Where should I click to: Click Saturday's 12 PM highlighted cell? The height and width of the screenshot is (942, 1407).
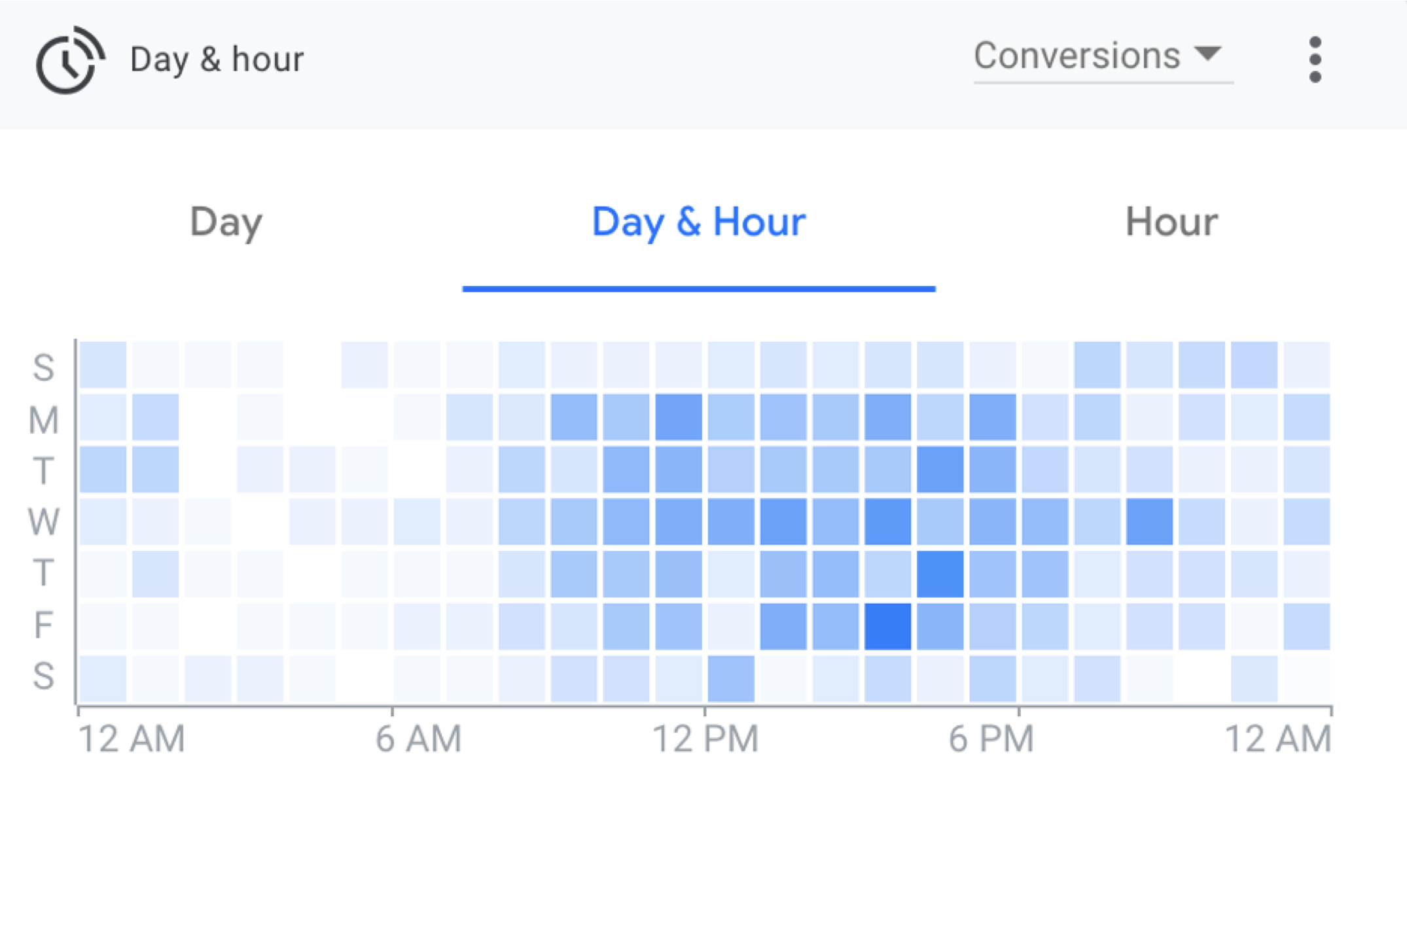coord(731,678)
